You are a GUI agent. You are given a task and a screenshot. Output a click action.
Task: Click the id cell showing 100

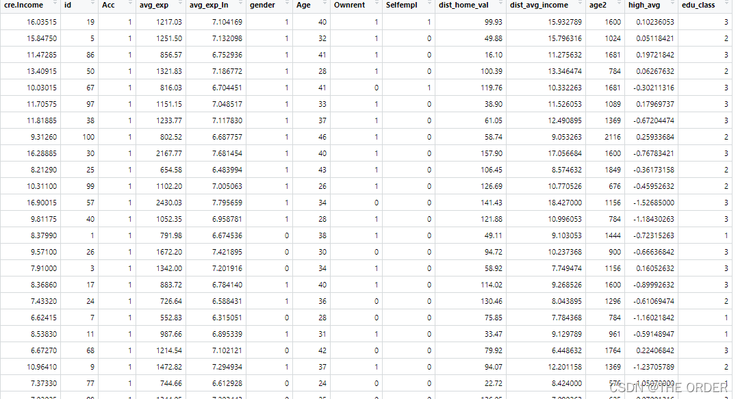tap(88, 138)
